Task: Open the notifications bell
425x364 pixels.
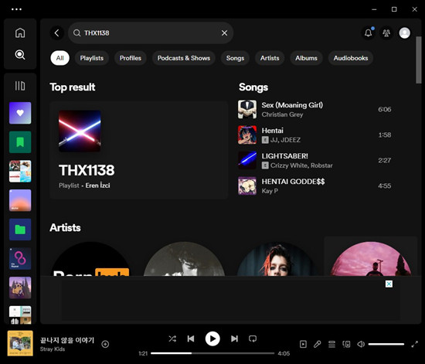Action: (368, 33)
